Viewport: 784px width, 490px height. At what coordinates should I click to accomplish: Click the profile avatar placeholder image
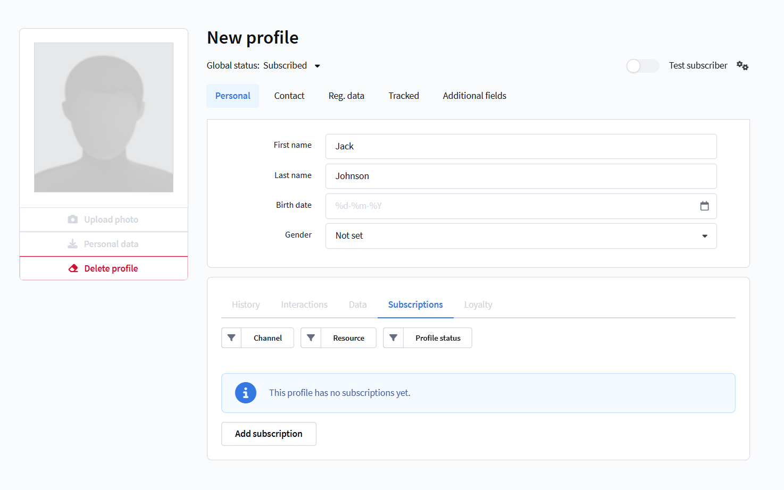click(104, 117)
